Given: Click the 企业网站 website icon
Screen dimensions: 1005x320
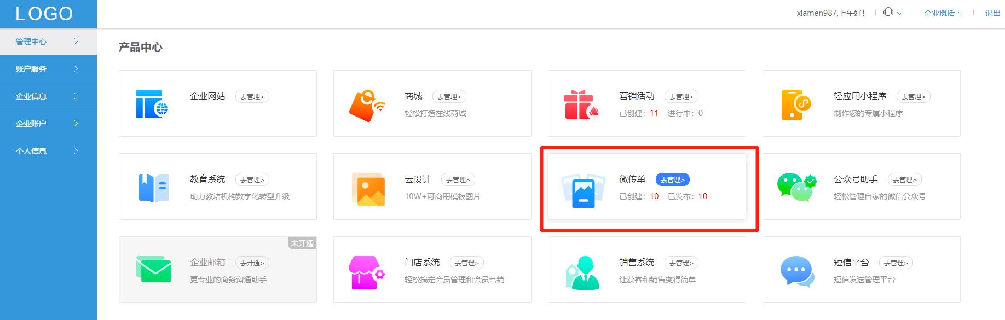Looking at the screenshot, I should coord(152,104).
